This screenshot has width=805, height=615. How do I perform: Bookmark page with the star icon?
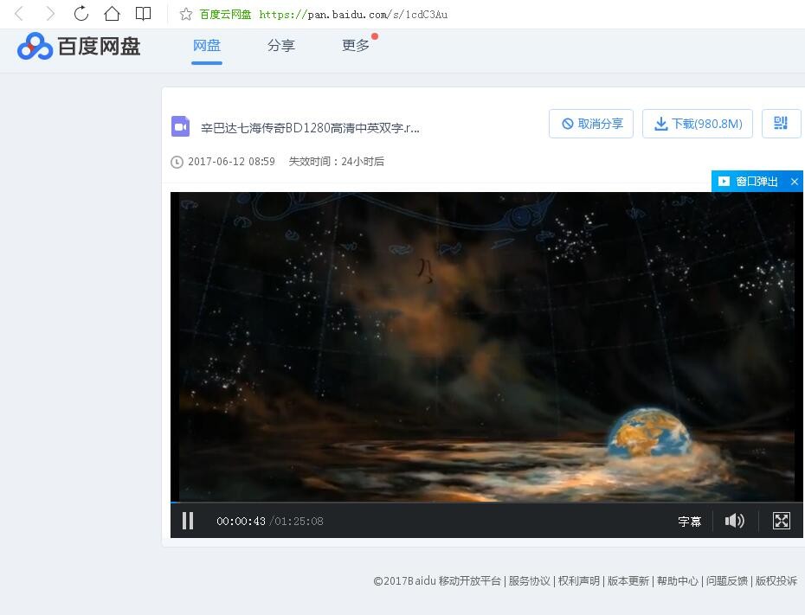point(186,15)
